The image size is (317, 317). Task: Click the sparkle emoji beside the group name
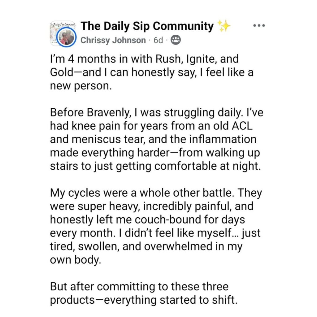[224, 26]
